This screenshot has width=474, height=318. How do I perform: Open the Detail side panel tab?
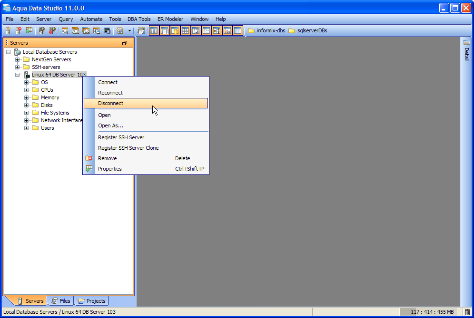click(x=467, y=50)
